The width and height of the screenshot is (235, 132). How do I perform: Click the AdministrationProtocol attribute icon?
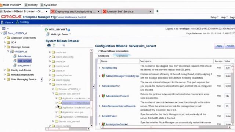tap(103, 96)
